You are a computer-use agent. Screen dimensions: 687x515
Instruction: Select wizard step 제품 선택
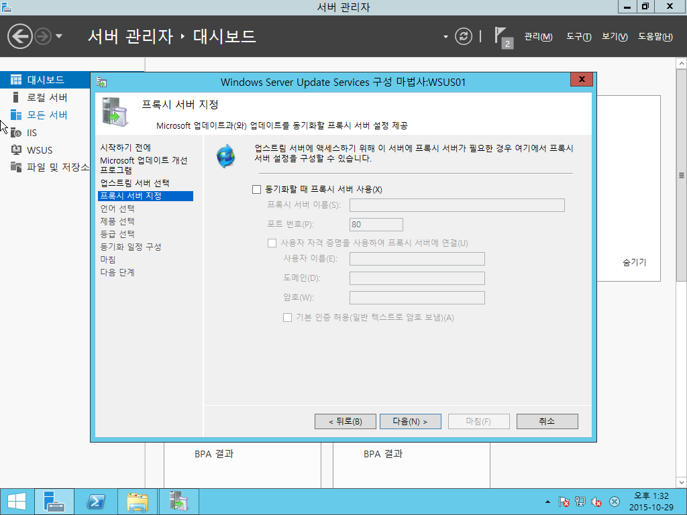click(117, 221)
